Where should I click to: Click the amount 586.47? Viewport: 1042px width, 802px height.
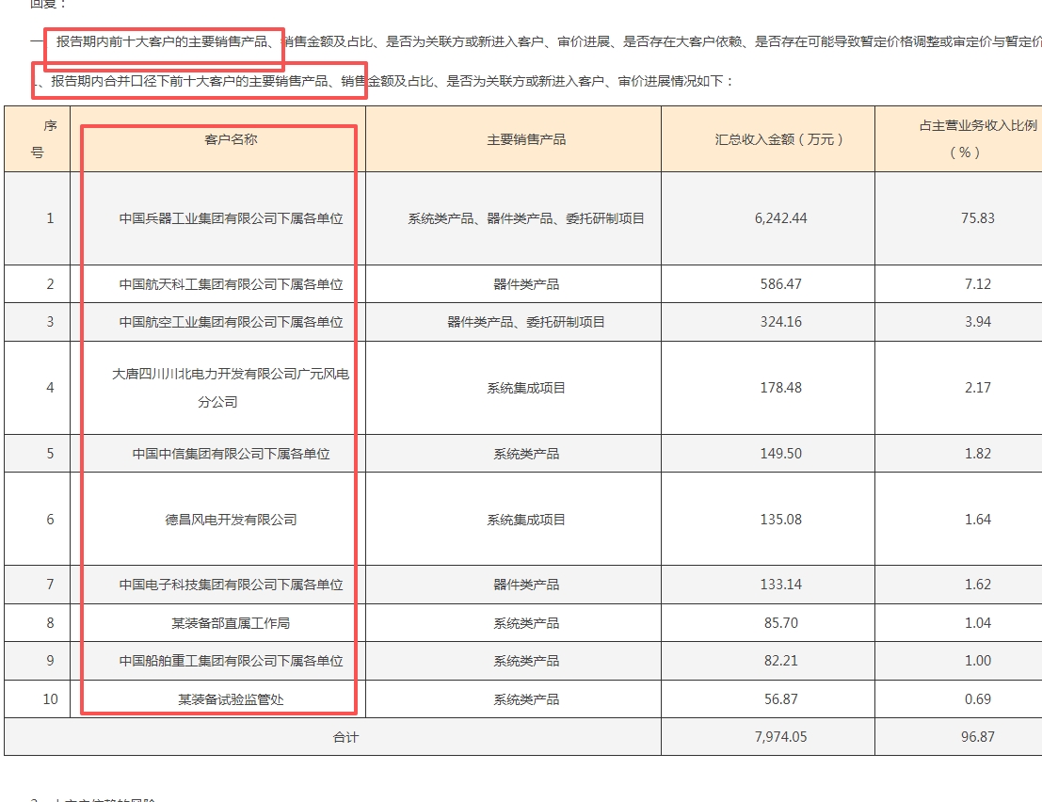pyautogui.click(x=780, y=284)
